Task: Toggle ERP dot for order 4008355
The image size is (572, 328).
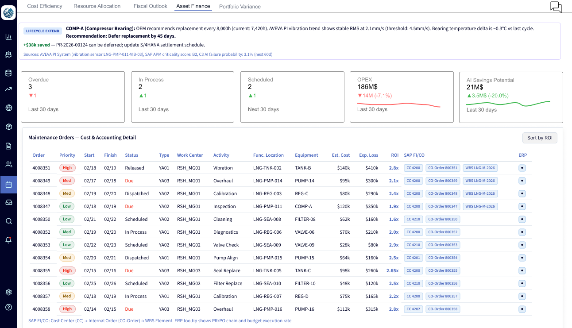Action: click(522, 270)
